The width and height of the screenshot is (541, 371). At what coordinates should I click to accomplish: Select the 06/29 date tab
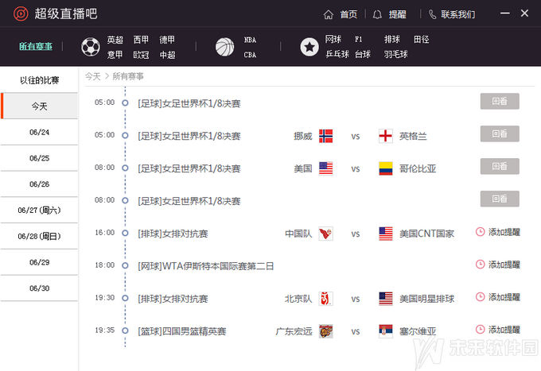(39, 262)
